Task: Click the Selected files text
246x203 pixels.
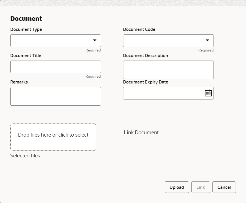Action: pos(26,156)
